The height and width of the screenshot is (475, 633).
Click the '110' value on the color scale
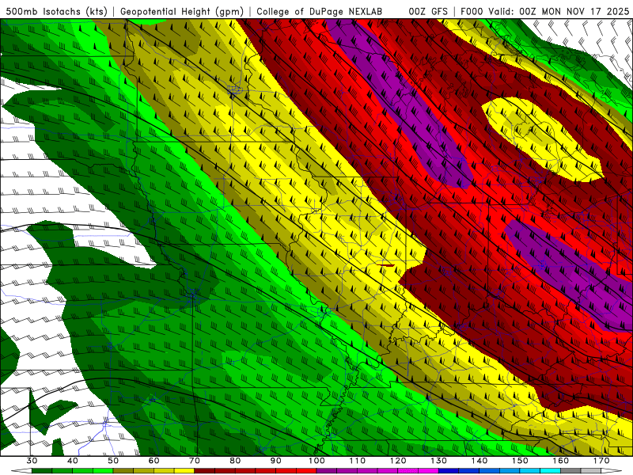358,461
